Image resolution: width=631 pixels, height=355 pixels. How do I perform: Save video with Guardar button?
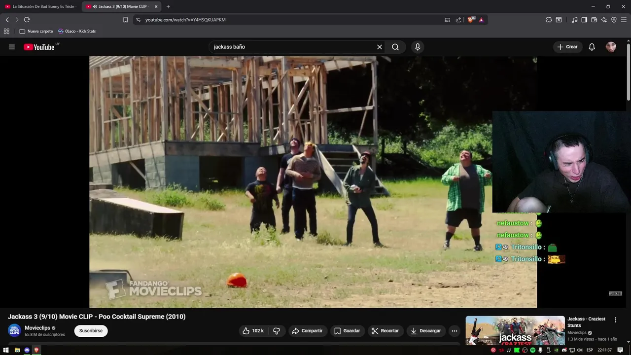click(x=347, y=331)
